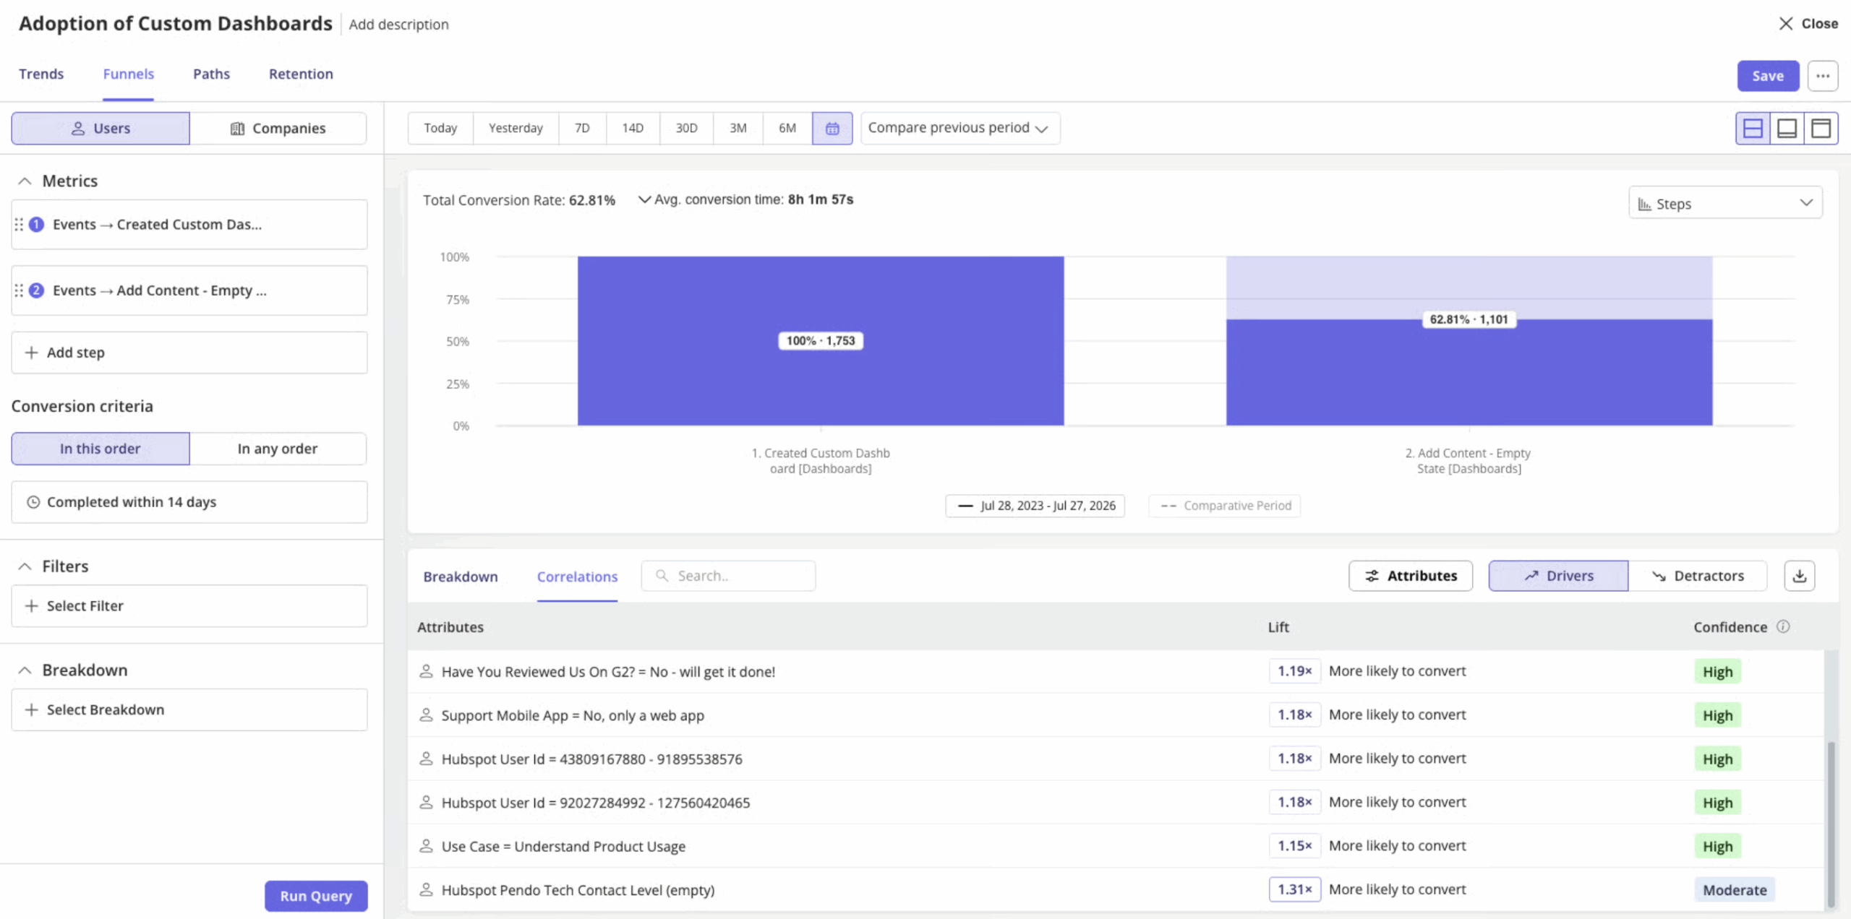
Task: Click the clock icon in Completed within 14 days
Action: pyautogui.click(x=33, y=502)
